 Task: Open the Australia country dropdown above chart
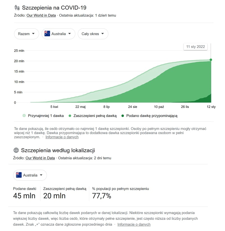point(58,34)
